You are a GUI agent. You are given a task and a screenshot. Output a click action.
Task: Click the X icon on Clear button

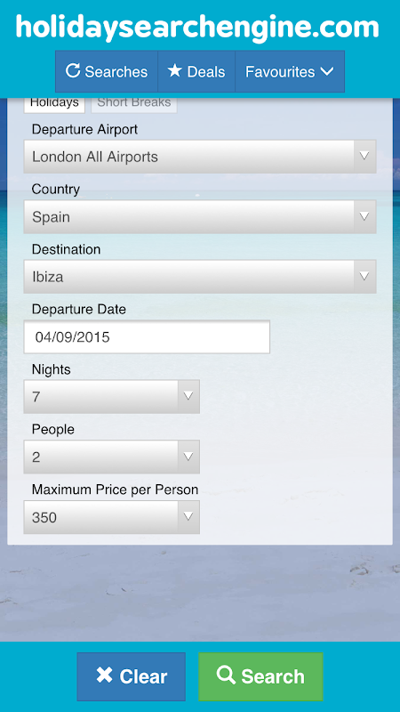(104, 676)
